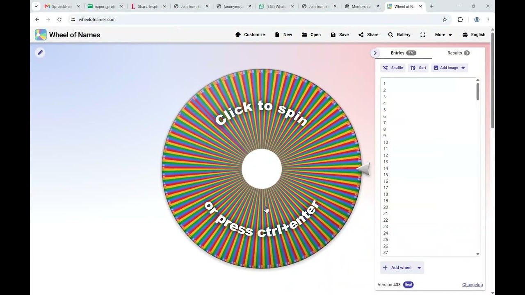Expand Add wheel dropdown arrow

[419, 268]
